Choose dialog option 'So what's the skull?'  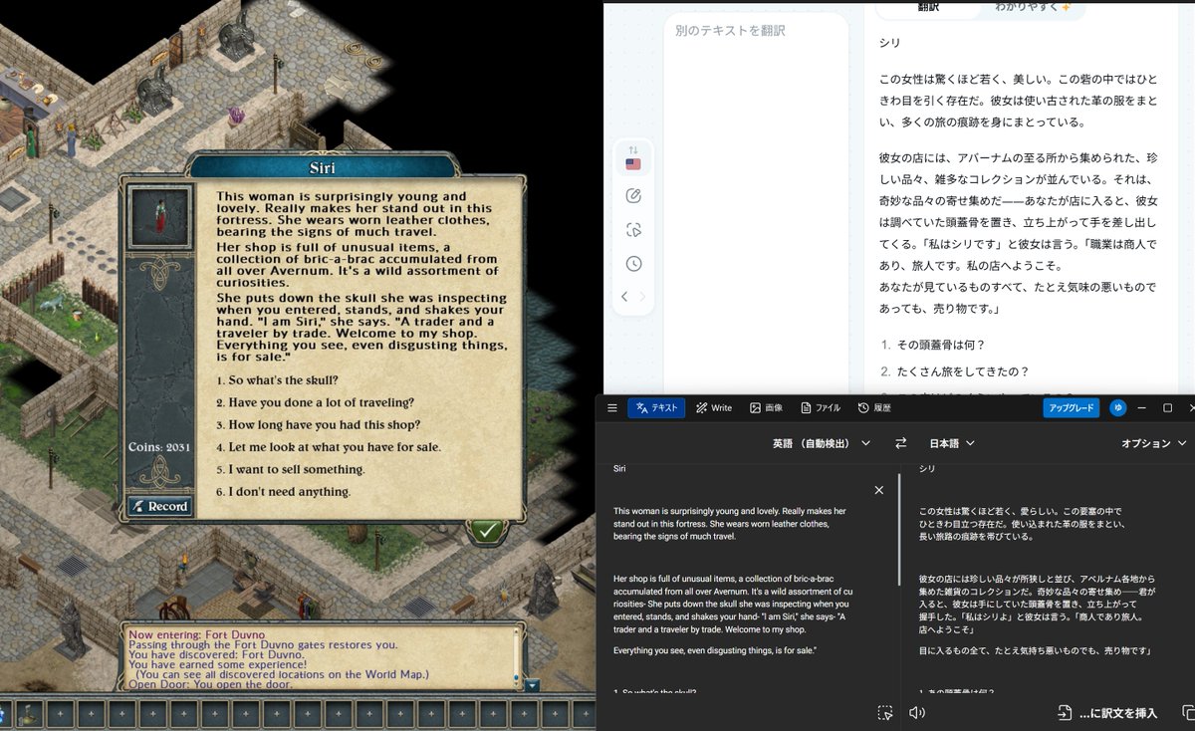(278, 380)
